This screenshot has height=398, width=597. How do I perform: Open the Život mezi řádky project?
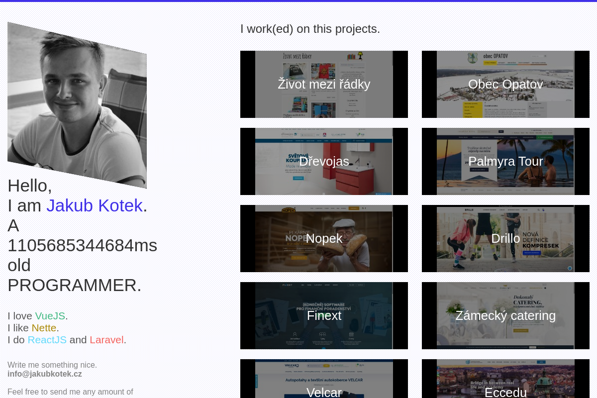(324, 84)
